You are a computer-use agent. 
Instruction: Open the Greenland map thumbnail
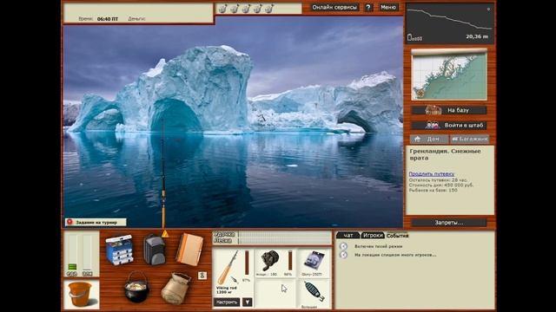449,75
